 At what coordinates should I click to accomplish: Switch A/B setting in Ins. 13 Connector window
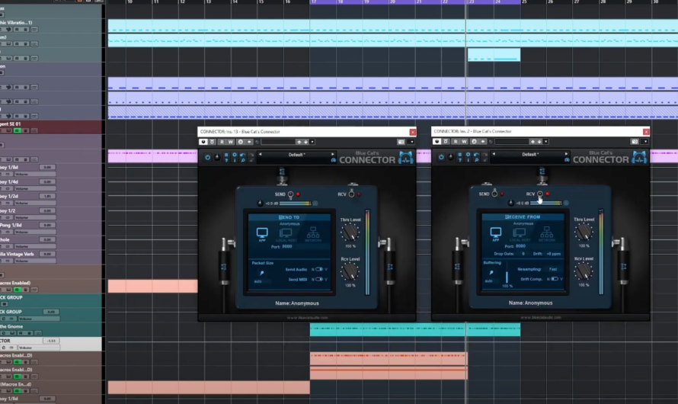pyautogui.click(x=241, y=142)
